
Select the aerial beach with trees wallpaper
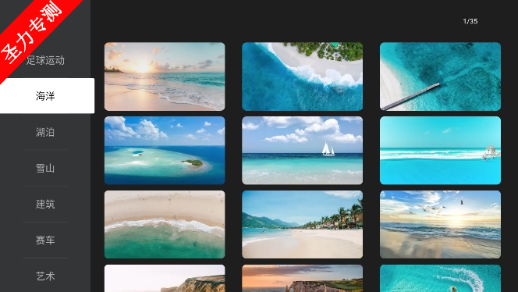(302, 77)
